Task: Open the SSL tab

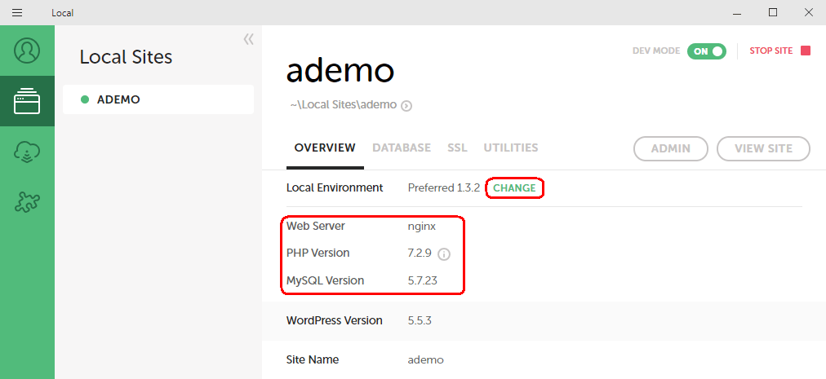Action: 457,148
